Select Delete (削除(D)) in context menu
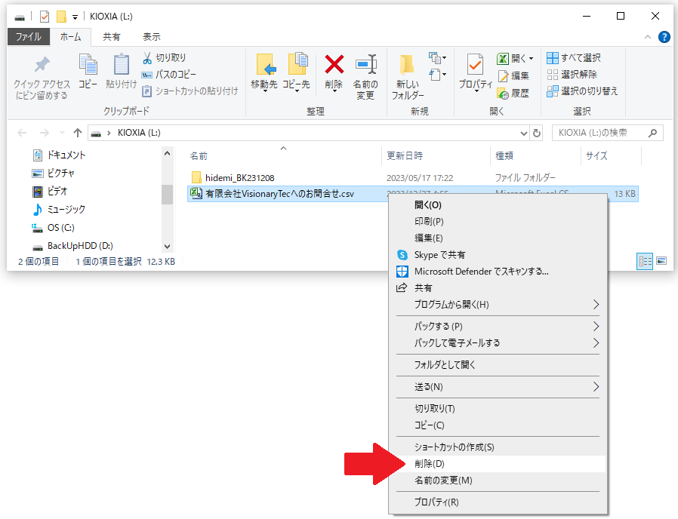This screenshot has width=678, height=519. click(429, 464)
